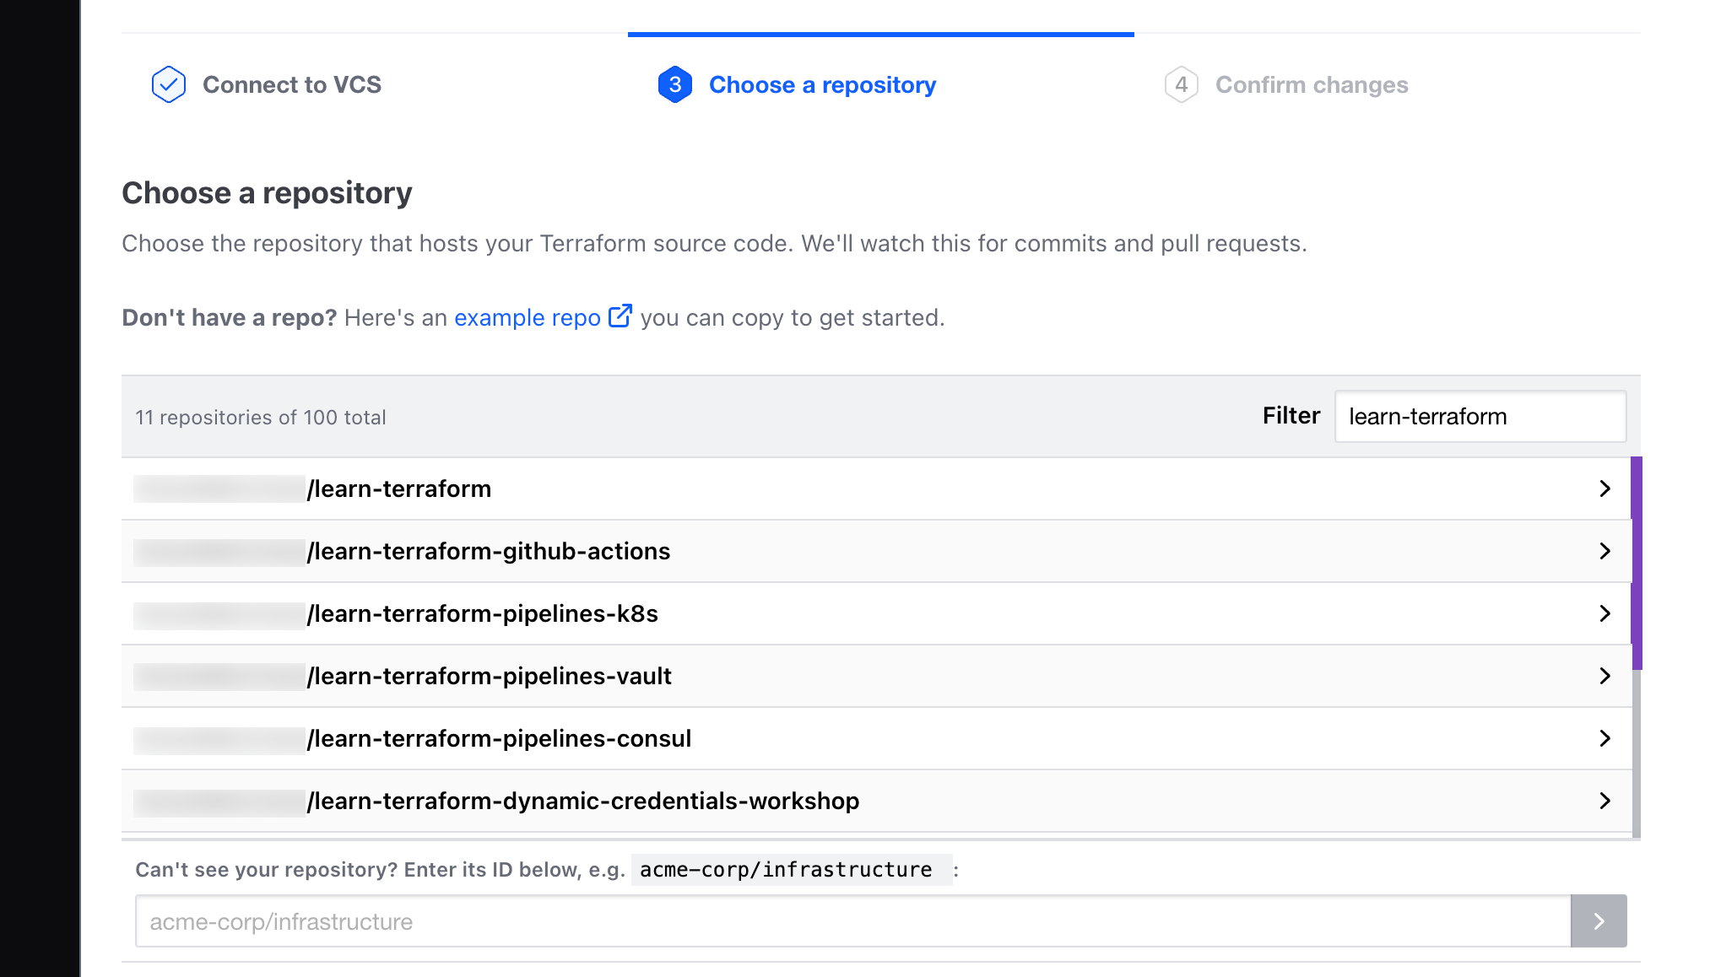Select the Choose a repository step tab
Screen dimensions: 1710x977
tap(822, 84)
